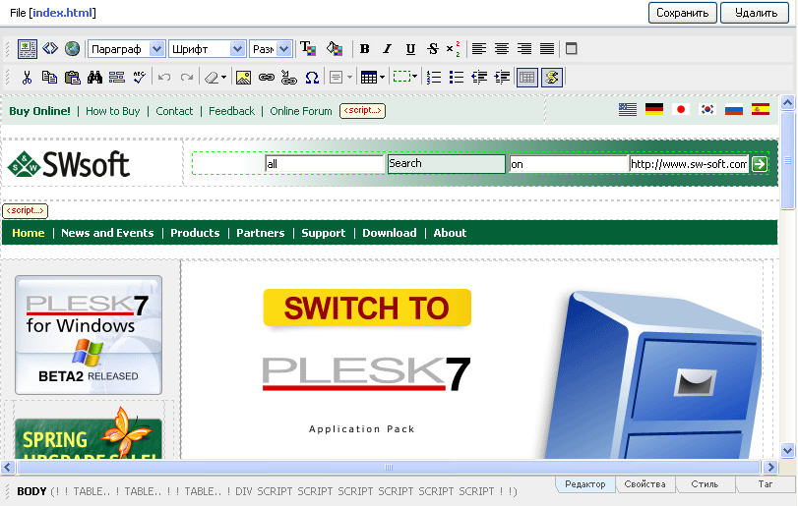Copy selection to clipboard
The height and width of the screenshot is (506, 798).
(49, 78)
